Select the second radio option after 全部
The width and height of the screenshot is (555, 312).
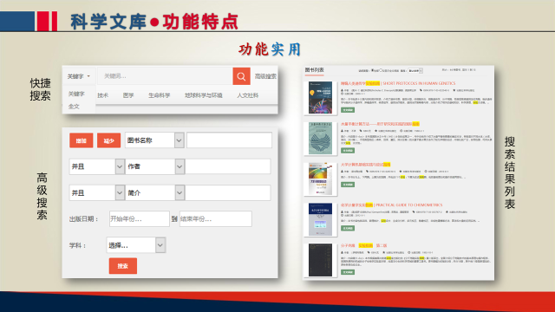pyautogui.click(x=381, y=70)
